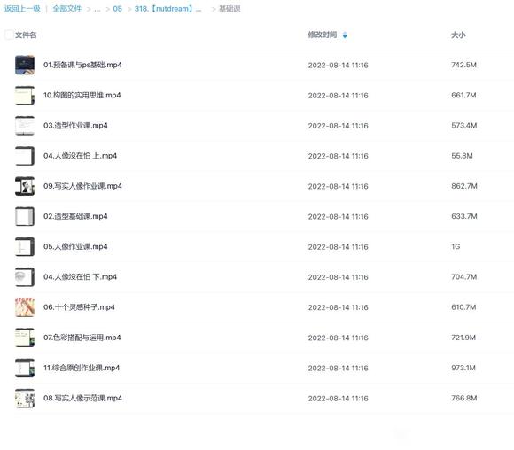
Task: Open the 05 folder breadcrumb
Action: click(x=117, y=9)
